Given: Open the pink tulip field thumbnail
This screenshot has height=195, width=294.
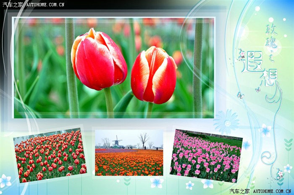Looking at the screenshot, I should (x=206, y=156).
